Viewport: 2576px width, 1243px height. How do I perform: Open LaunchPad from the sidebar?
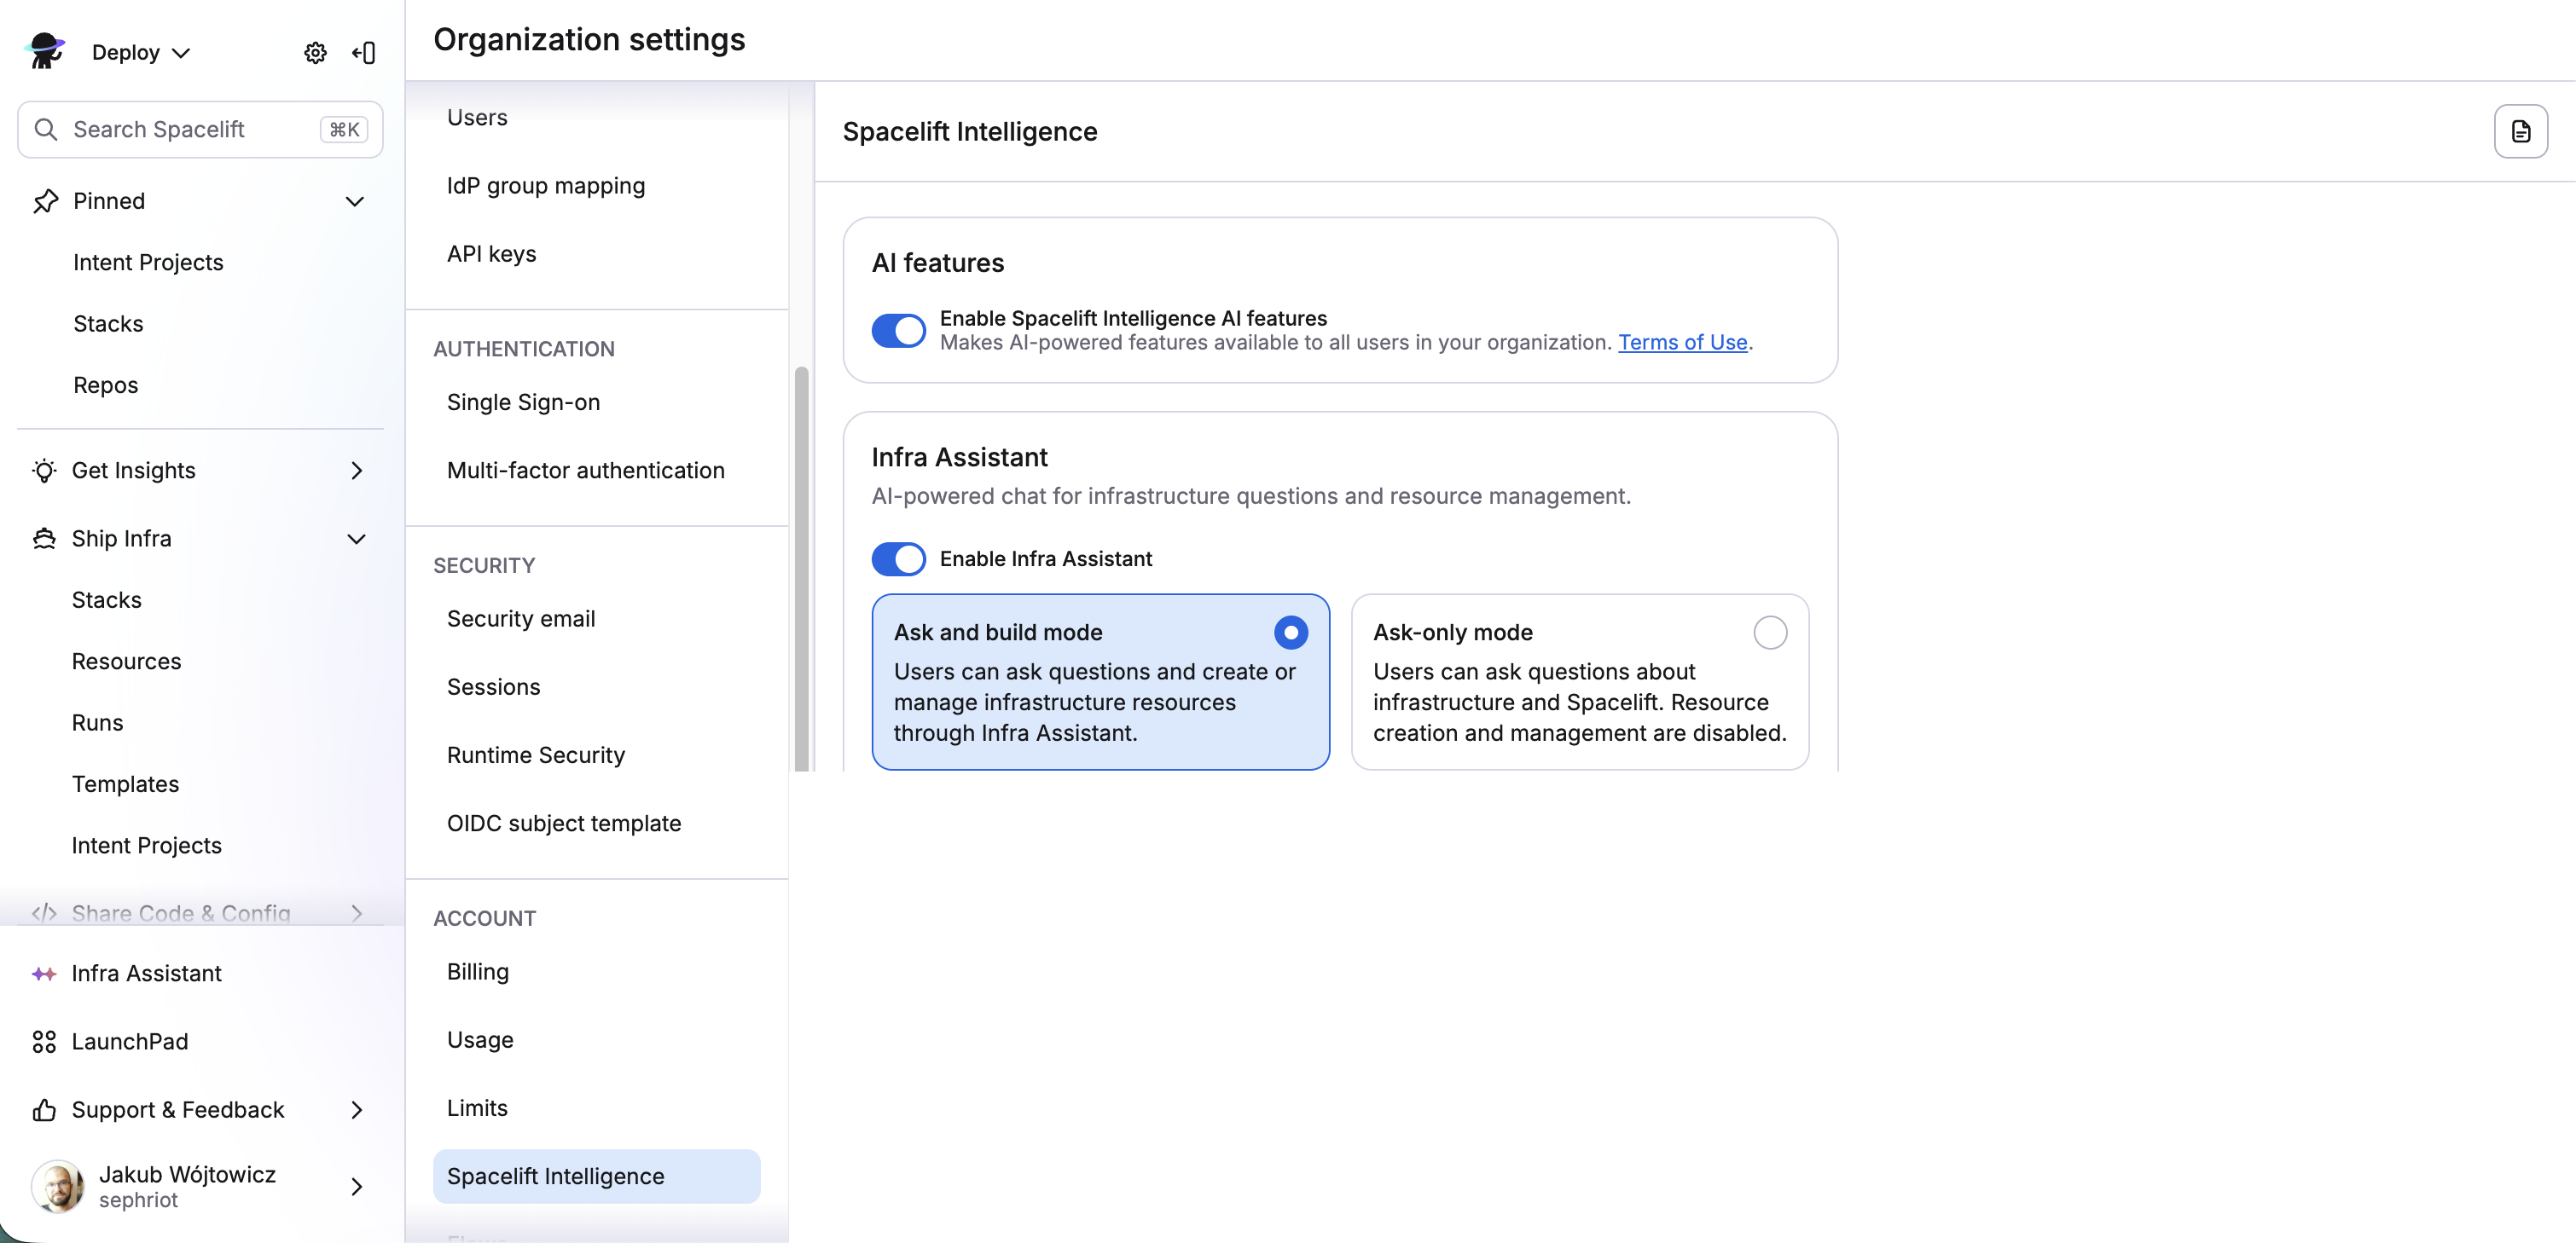pyautogui.click(x=129, y=1041)
